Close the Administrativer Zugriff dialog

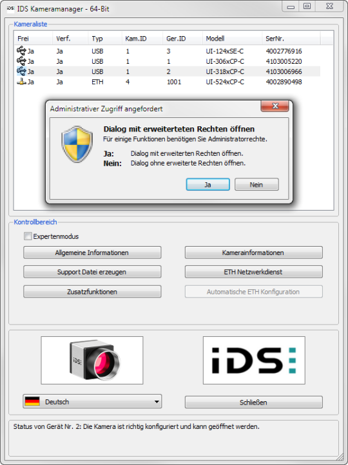pos(275,106)
